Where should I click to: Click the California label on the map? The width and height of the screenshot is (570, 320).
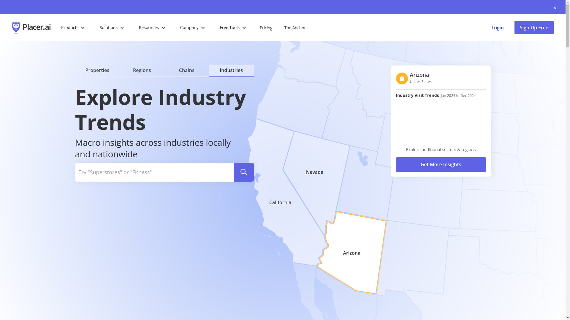coord(280,202)
